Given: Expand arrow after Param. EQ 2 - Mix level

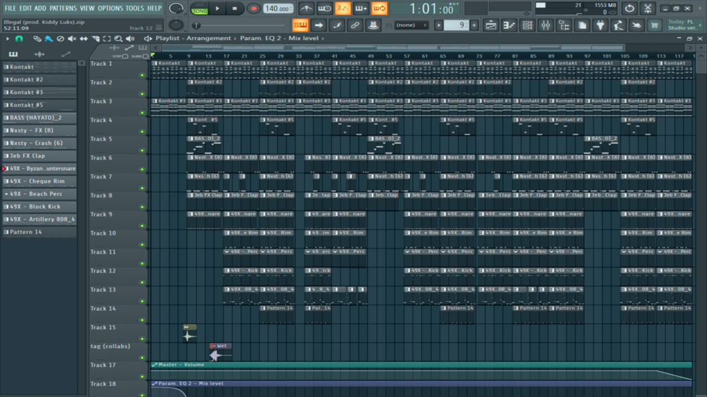Looking at the screenshot, I should click(323, 38).
